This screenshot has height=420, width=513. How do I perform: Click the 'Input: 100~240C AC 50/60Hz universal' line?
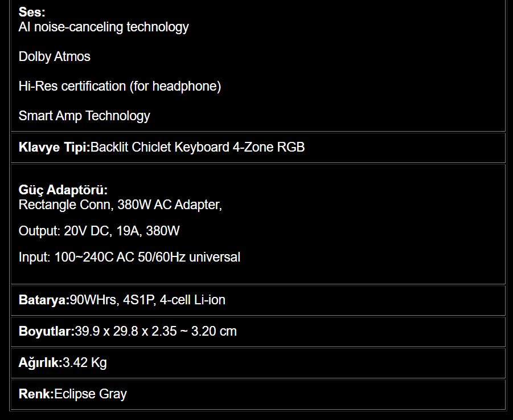click(x=129, y=257)
